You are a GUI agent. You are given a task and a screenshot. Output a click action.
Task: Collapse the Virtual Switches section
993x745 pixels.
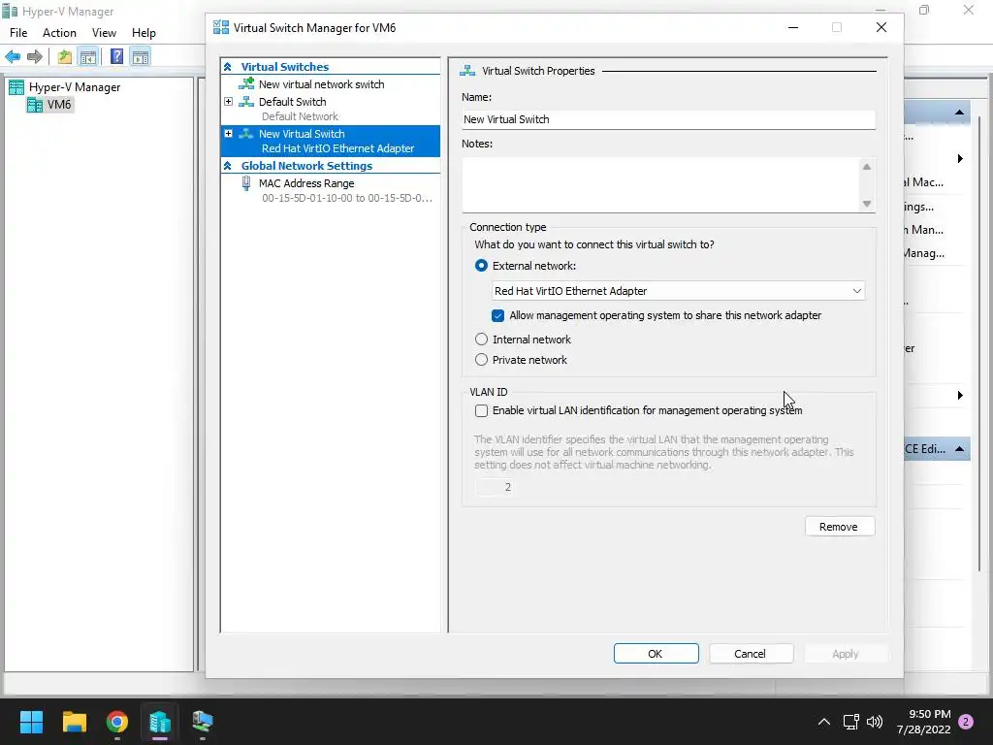(228, 67)
